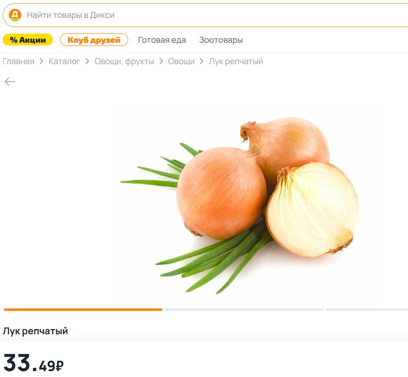Switch to the third gallery slide indicator
The width and height of the screenshot is (408, 377).
click(x=367, y=310)
